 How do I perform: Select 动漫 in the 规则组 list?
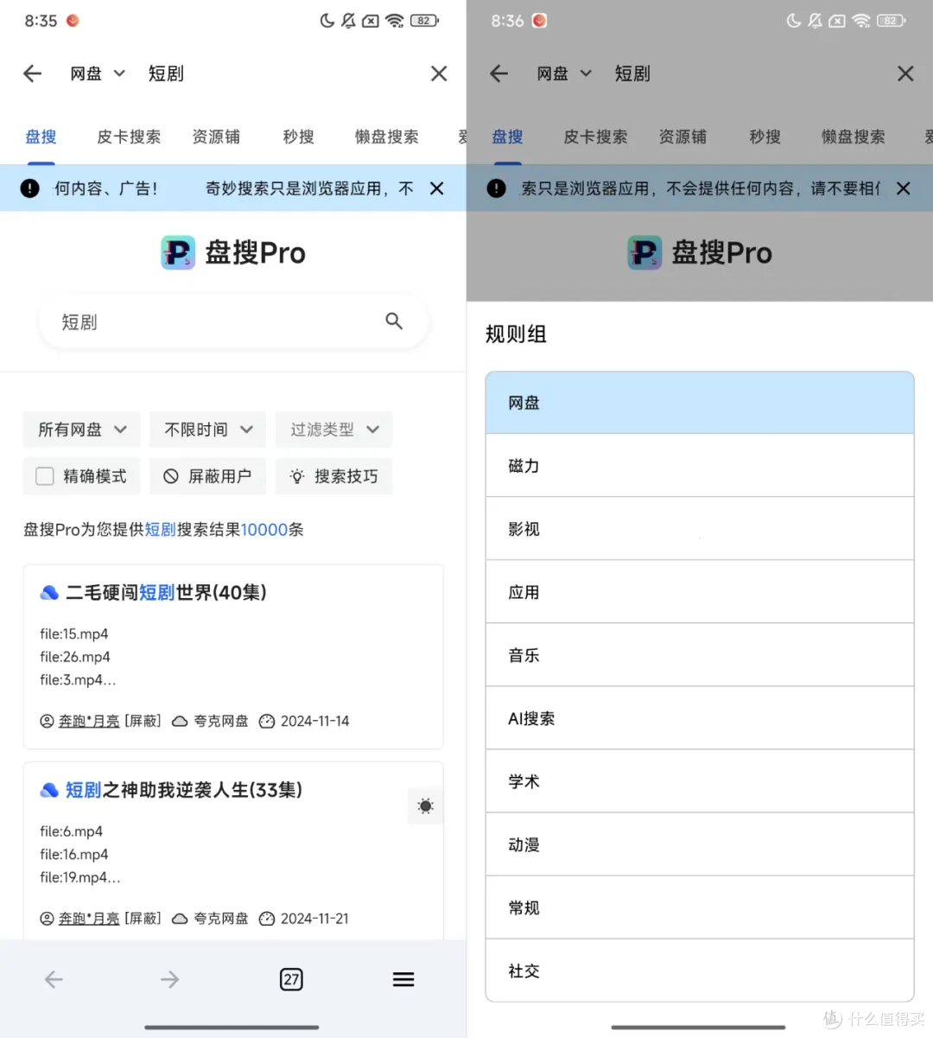700,844
